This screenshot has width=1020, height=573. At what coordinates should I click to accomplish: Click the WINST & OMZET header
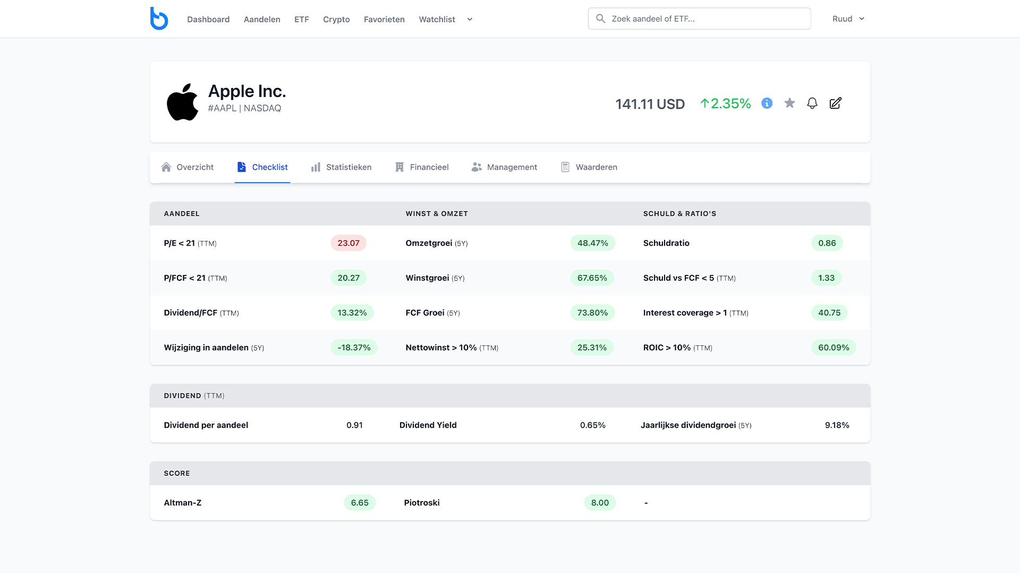click(x=437, y=214)
